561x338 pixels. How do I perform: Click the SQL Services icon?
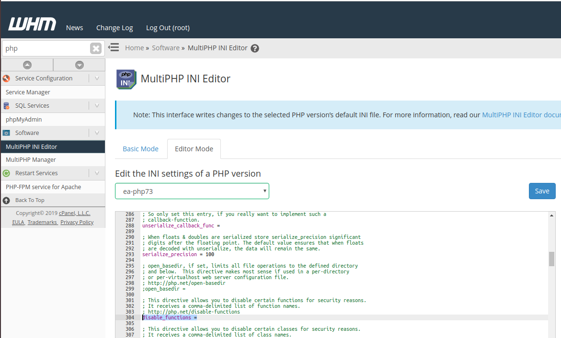coord(6,105)
